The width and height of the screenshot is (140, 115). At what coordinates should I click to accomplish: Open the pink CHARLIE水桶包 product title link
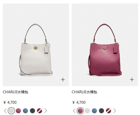pyautogui.click(x=84, y=92)
